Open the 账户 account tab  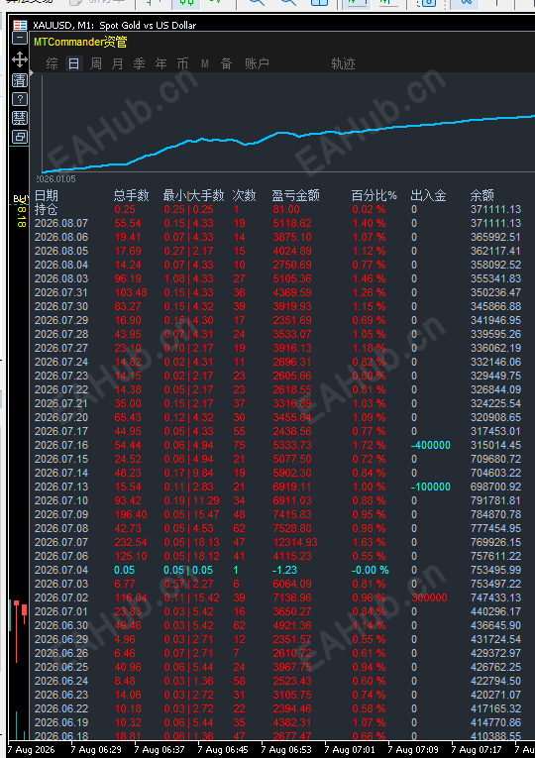pyautogui.click(x=257, y=63)
